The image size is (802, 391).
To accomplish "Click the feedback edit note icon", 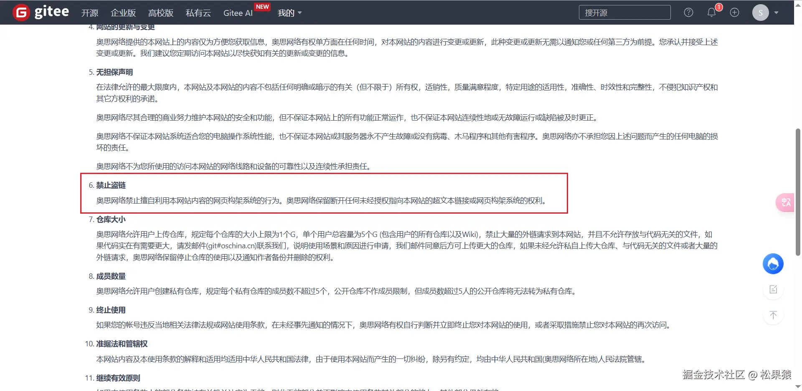I will (x=773, y=289).
